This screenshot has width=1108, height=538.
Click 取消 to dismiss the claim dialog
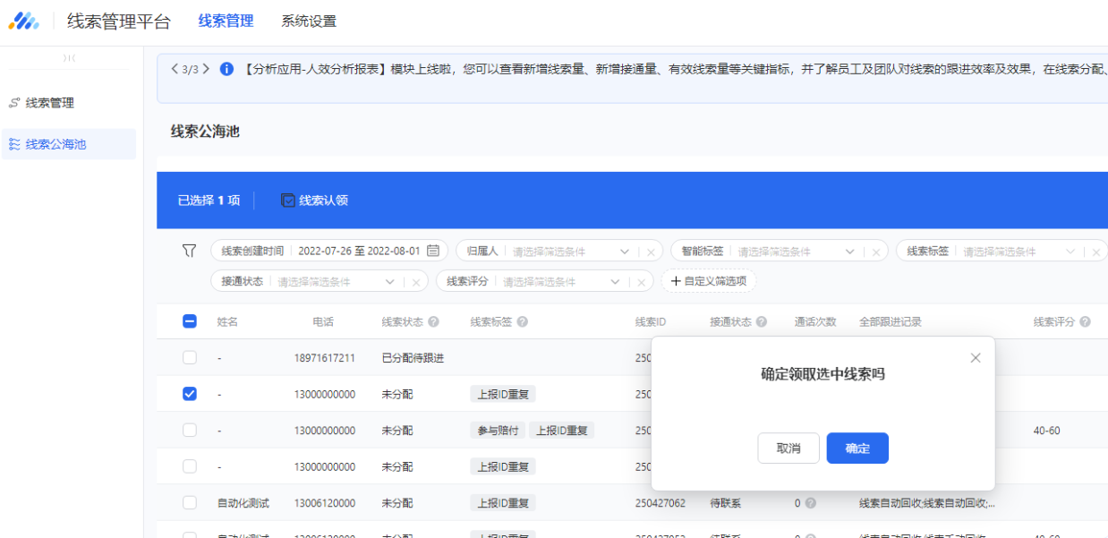click(x=788, y=448)
